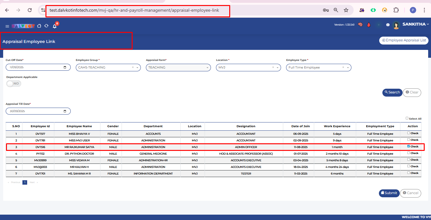This screenshot has height=220, width=431.
Task: Click the brain icon in header
Action: (360, 25)
